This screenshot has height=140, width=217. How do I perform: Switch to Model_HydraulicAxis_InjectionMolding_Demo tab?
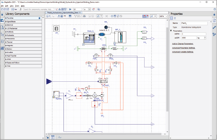point(63,13)
